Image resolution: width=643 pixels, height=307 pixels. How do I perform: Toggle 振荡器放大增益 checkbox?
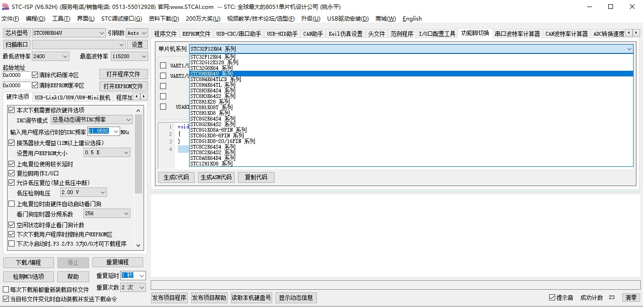click(x=12, y=143)
